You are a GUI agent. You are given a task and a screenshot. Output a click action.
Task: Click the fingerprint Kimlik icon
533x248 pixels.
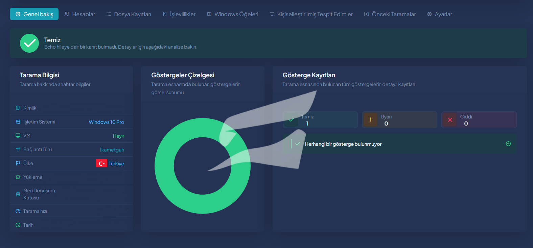tap(18, 108)
